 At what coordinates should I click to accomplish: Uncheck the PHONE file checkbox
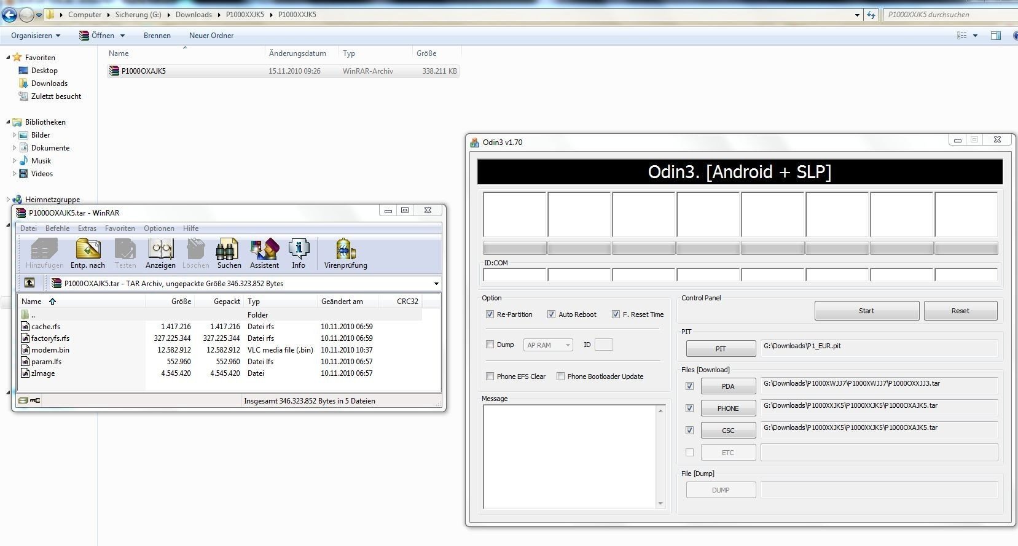pos(689,408)
